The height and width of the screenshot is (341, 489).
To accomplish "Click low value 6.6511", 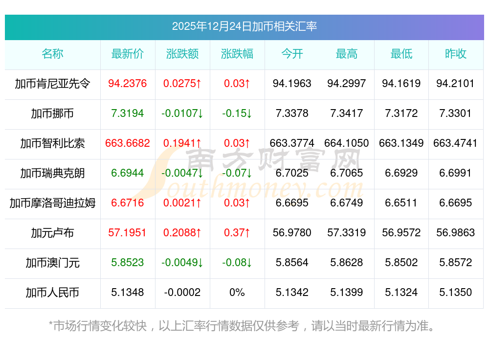I will pyautogui.click(x=401, y=203).
